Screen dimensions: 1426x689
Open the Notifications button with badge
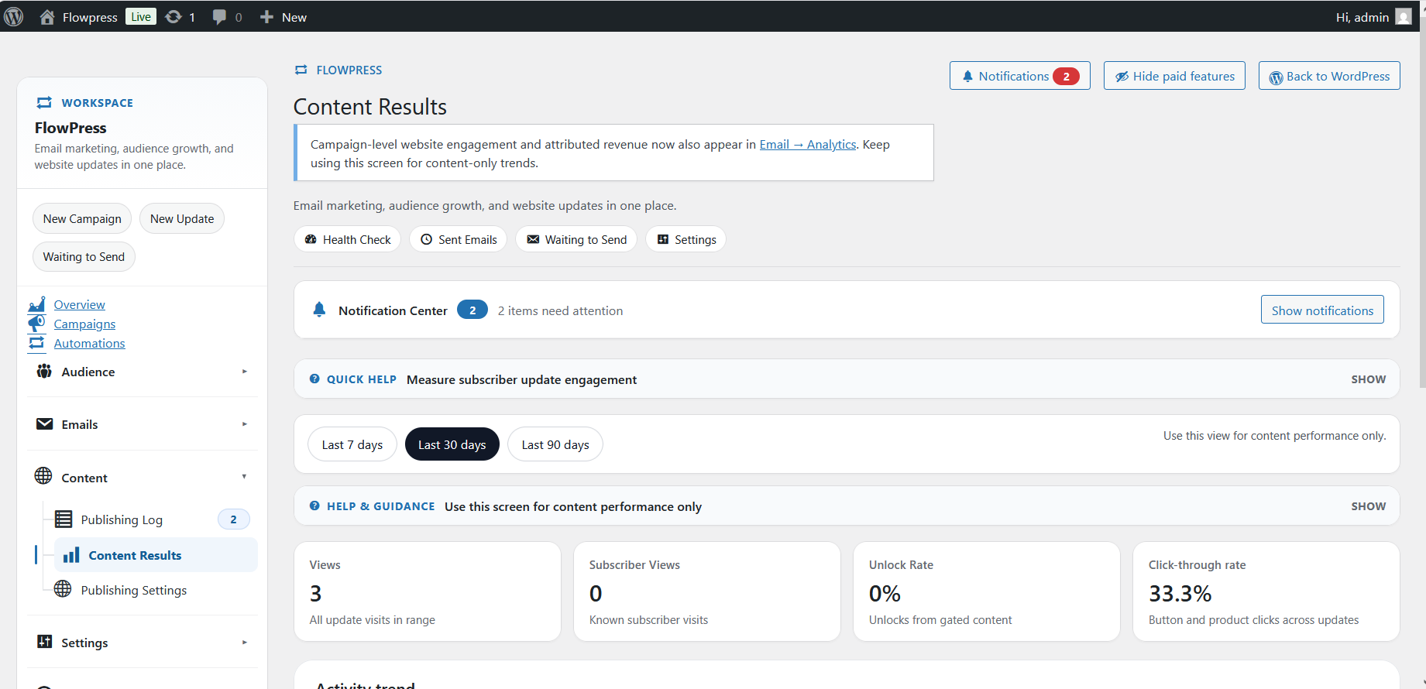pos(1020,76)
